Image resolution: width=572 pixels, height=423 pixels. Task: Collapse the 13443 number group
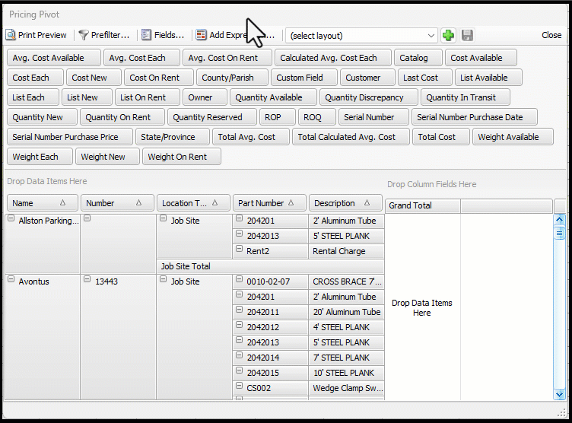tap(87, 281)
